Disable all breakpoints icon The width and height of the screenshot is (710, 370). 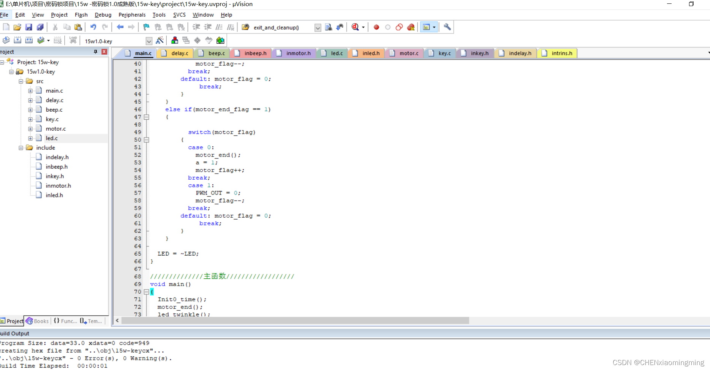[x=399, y=27]
